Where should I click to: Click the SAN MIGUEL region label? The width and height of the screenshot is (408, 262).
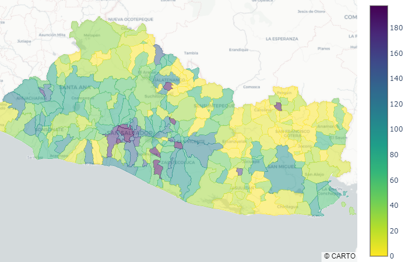pyautogui.click(x=282, y=167)
